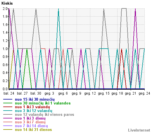Select 'nuo 30 minučių iki 1 valandos' label
The height and width of the screenshot is (133, 152).
tap(43, 103)
